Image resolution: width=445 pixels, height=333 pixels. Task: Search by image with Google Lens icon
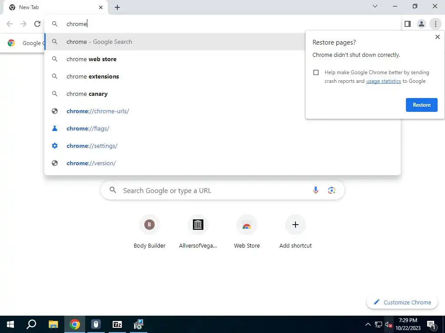[x=332, y=190]
